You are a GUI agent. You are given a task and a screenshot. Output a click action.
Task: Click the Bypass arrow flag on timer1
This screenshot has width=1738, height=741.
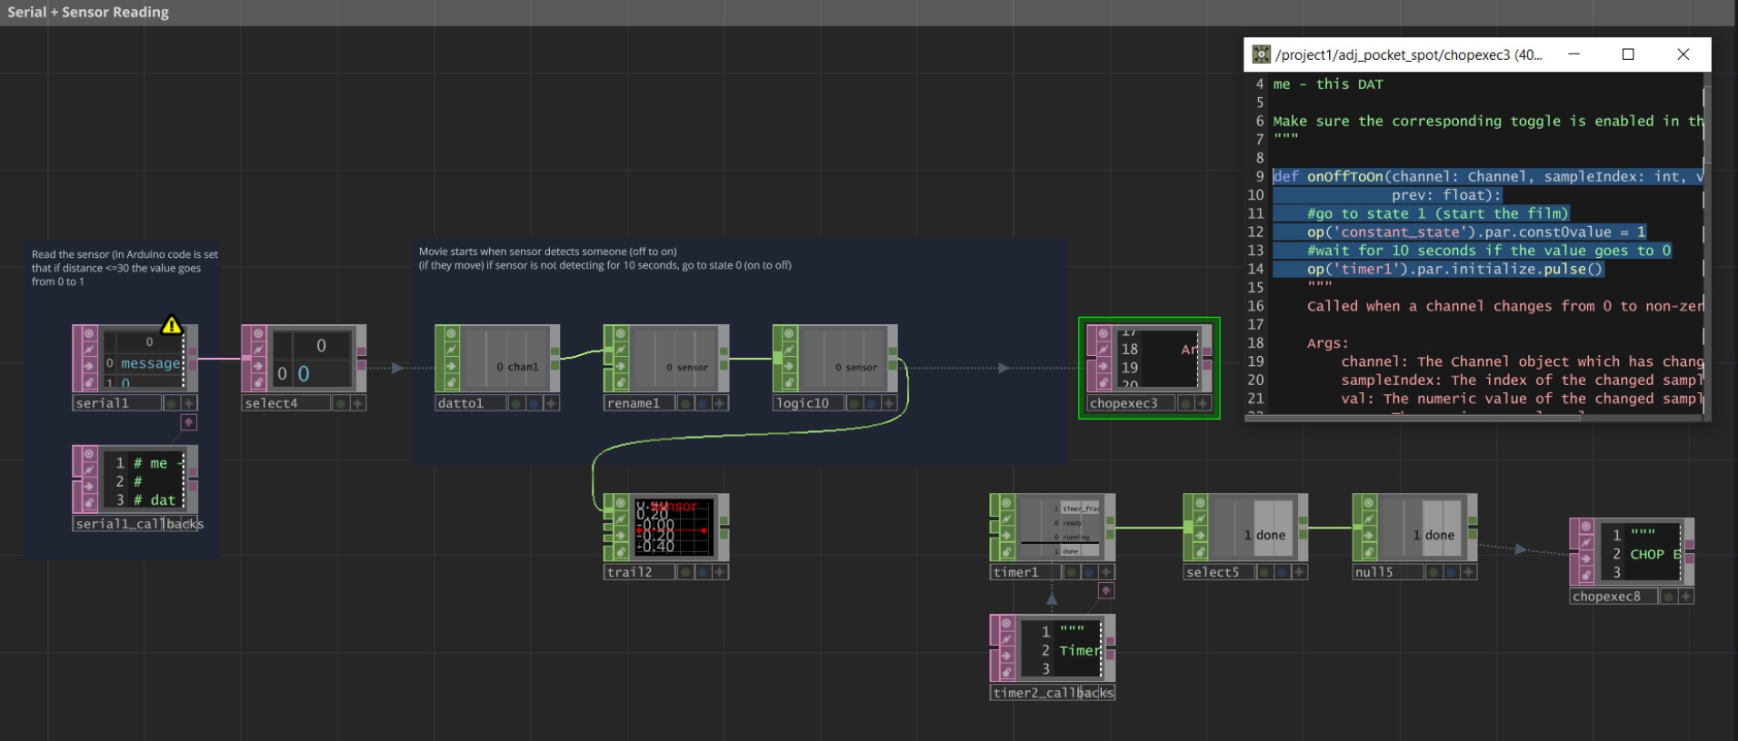click(x=1006, y=535)
